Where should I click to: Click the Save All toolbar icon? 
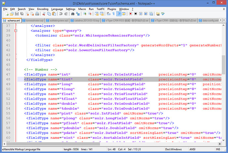coord(22,14)
